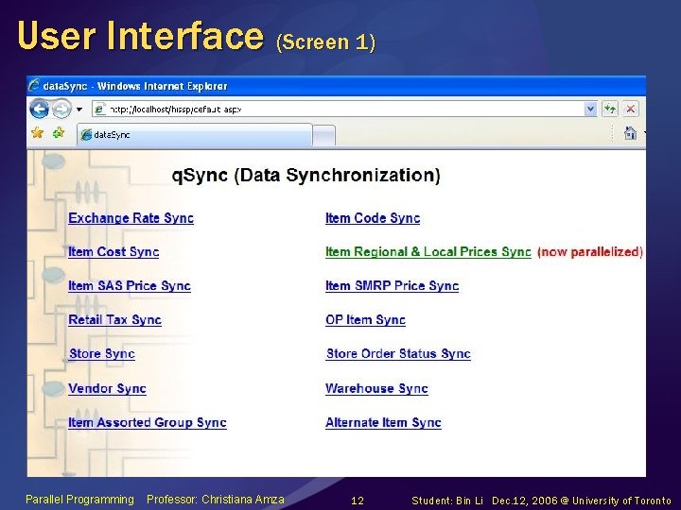Click the Stop loading red X icon
Image resolution: width=681 pixels, height=510 pixels.
[x=631, y=109]
